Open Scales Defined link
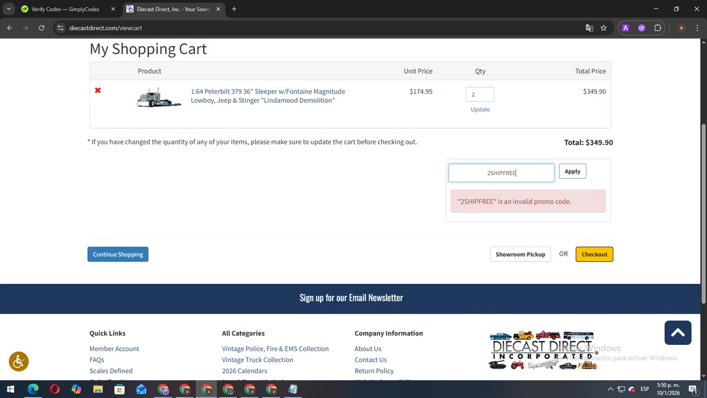This screenshot has height=398, width=707. (111, 371)
